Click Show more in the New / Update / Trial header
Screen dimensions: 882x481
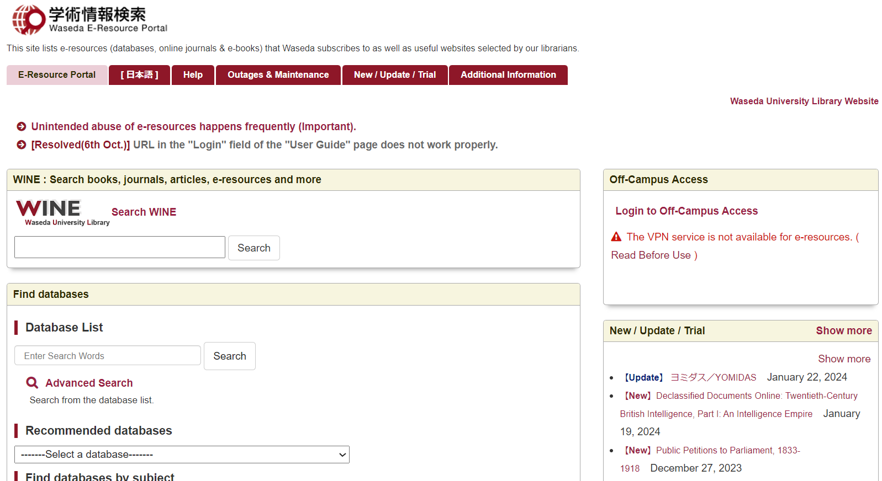(x=844, y=331)
